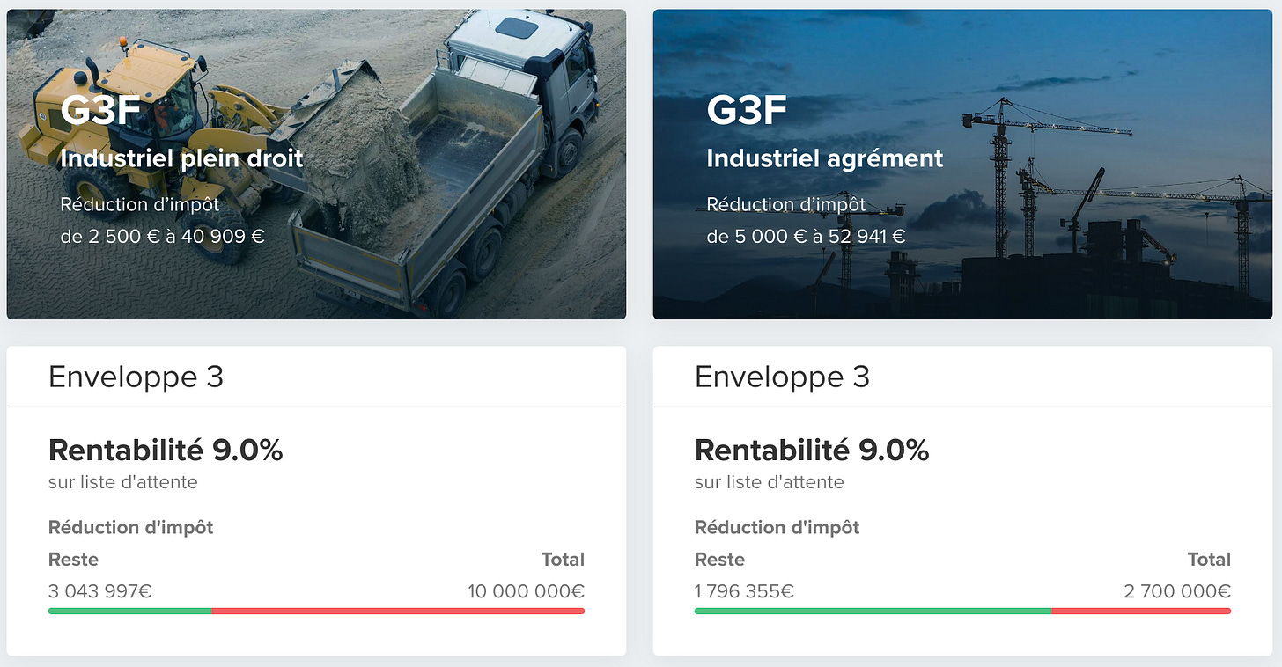Click the 2 700 000€ progress bar

(x=962, y=611)
